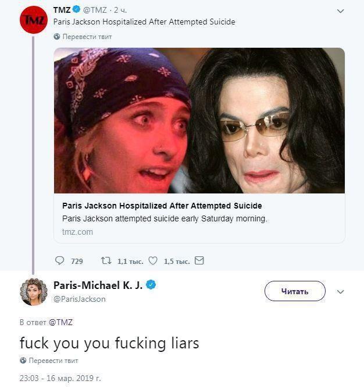Image resolution: width=364 pixels, height=388 pixels.
Task: Like the TMZ tweet with heart icon
Action: (153, 261)
